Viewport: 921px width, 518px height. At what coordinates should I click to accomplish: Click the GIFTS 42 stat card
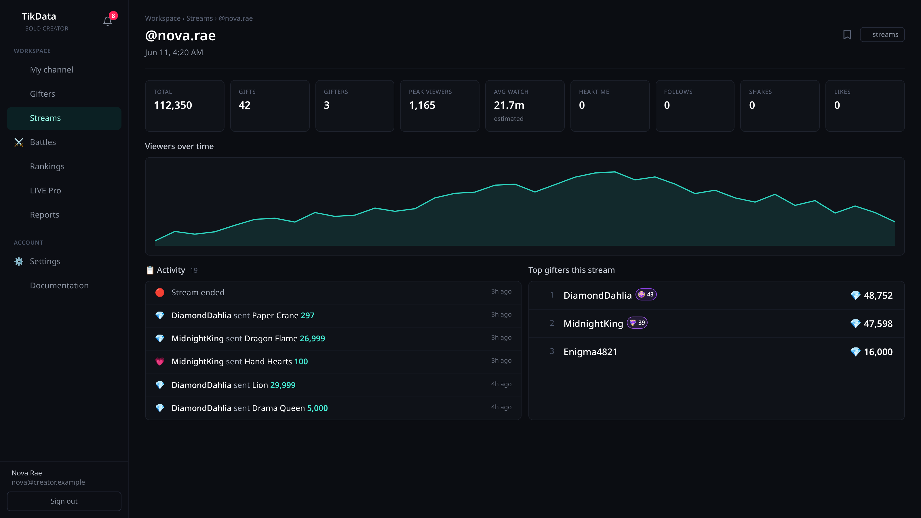[270, 106]
